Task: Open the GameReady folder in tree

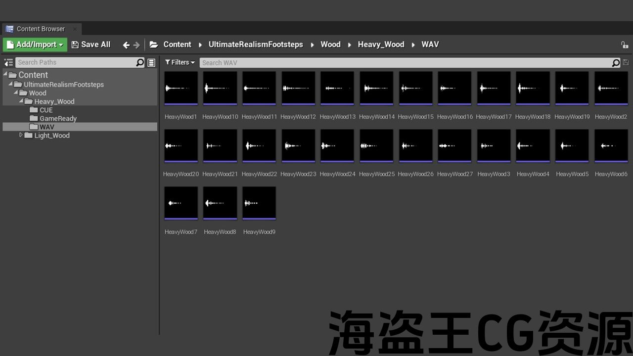Action: coord(58,118)
